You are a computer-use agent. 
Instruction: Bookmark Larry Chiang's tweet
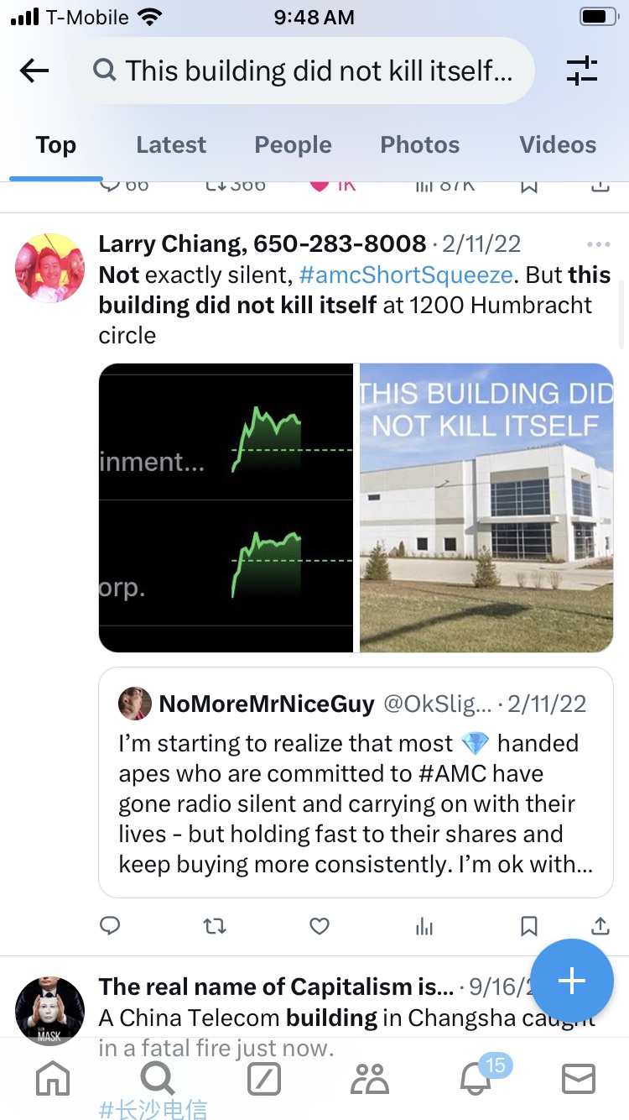[x=528, y=925]
